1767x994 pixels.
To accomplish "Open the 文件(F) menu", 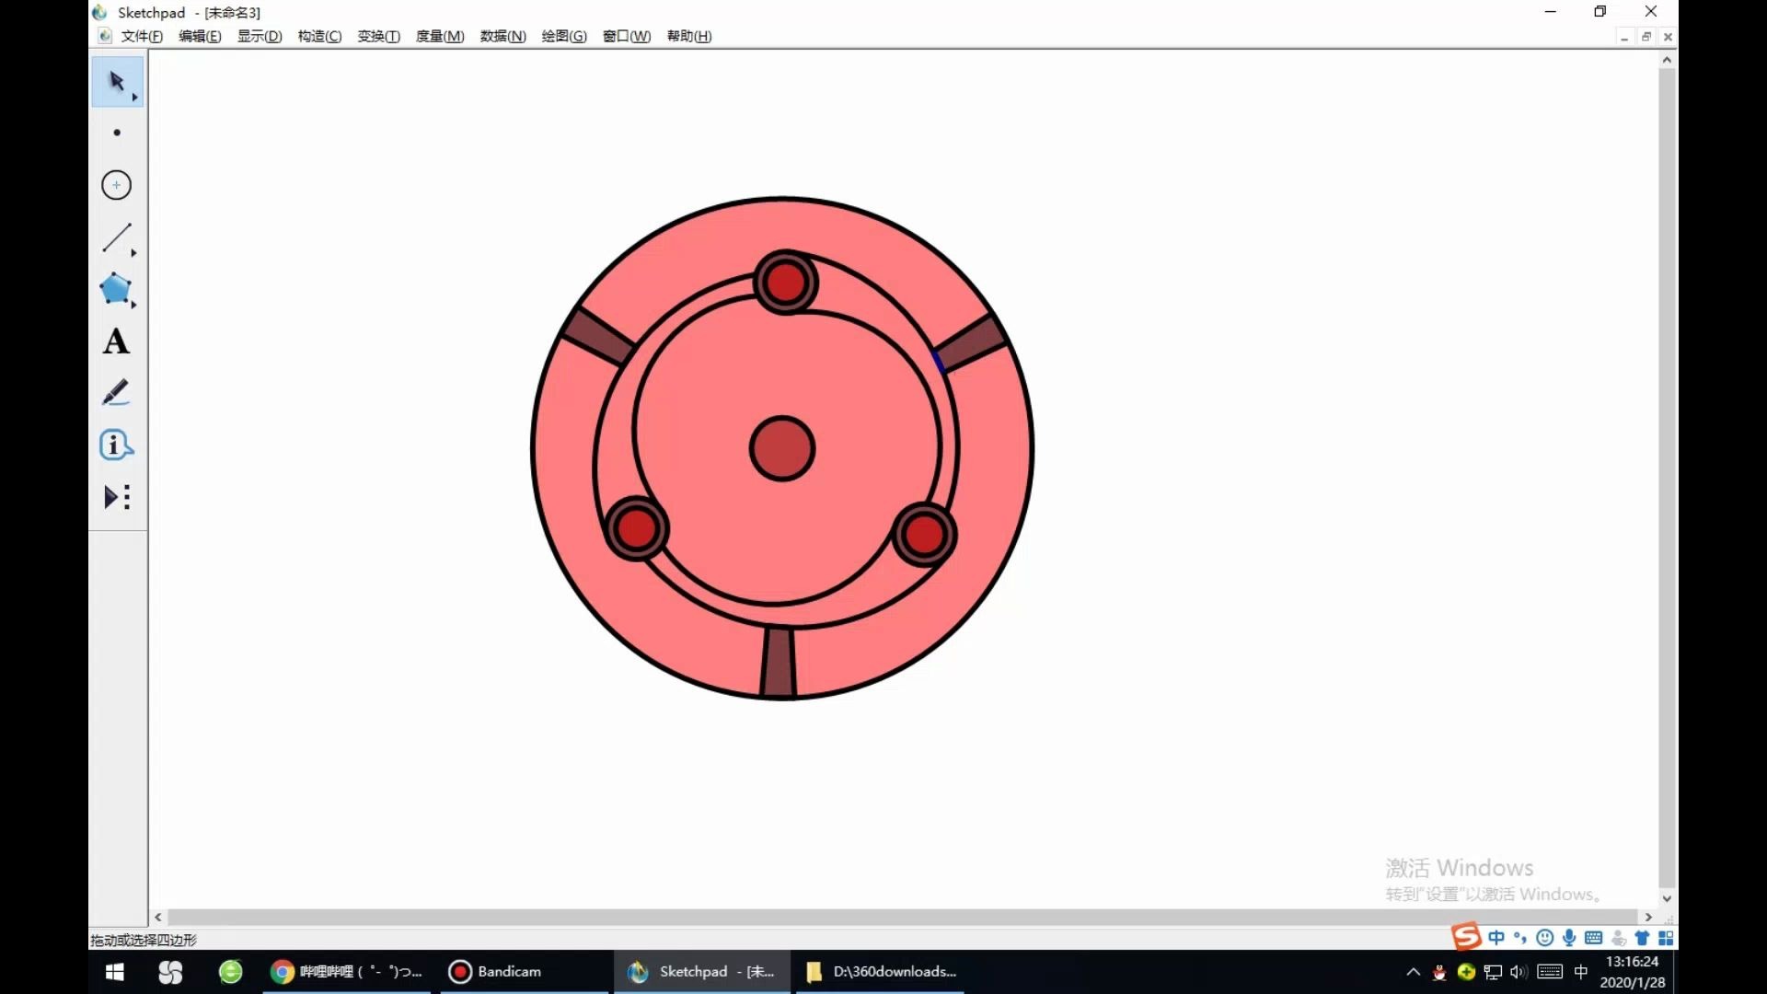I will click(142, 36).
